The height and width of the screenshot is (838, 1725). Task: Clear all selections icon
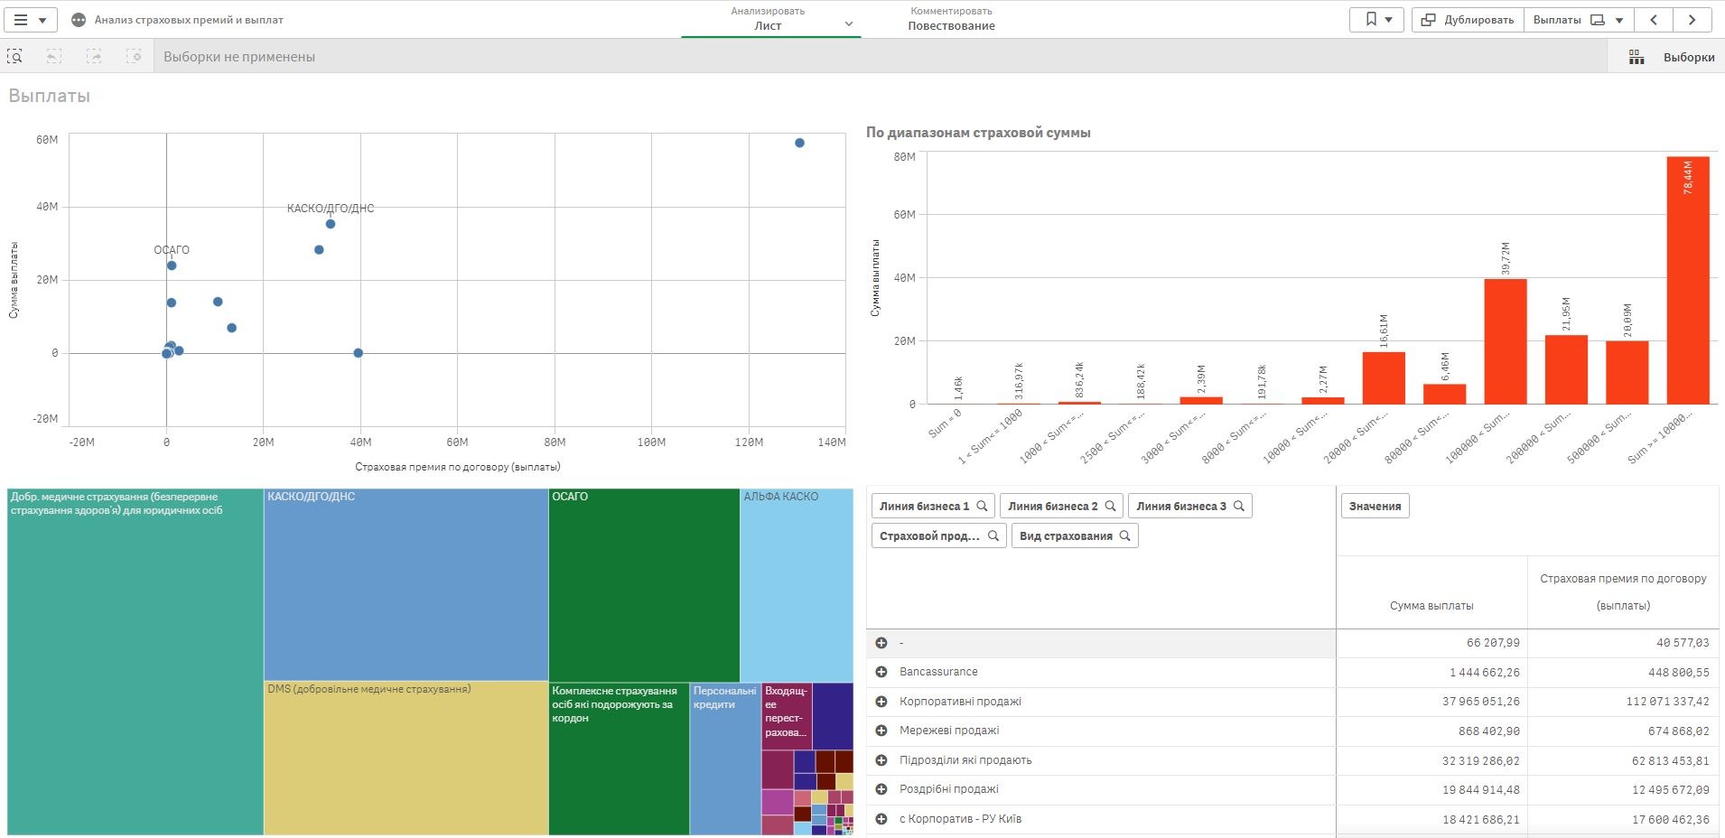click(134, 57)
